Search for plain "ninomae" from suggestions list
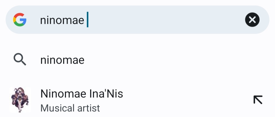This screenshot has height=117, width=275. [x=62, y=60]
